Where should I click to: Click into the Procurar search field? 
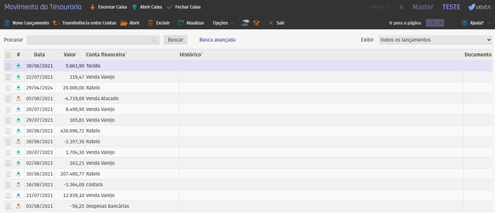pos(89,40)
